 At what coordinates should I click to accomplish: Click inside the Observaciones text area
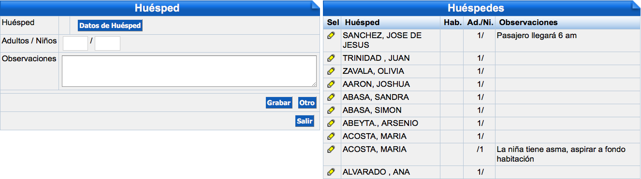point(189,71)
